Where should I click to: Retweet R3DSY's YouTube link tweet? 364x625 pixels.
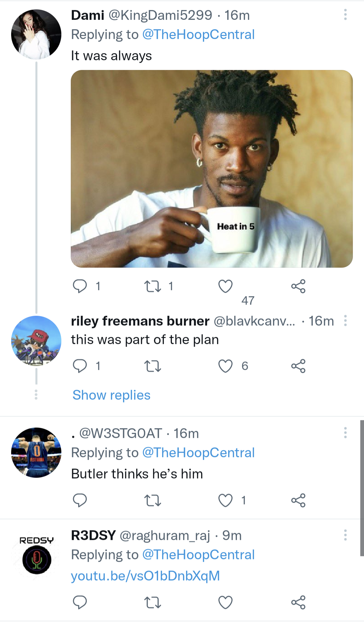pyautogui.click(x=153, y=602)
